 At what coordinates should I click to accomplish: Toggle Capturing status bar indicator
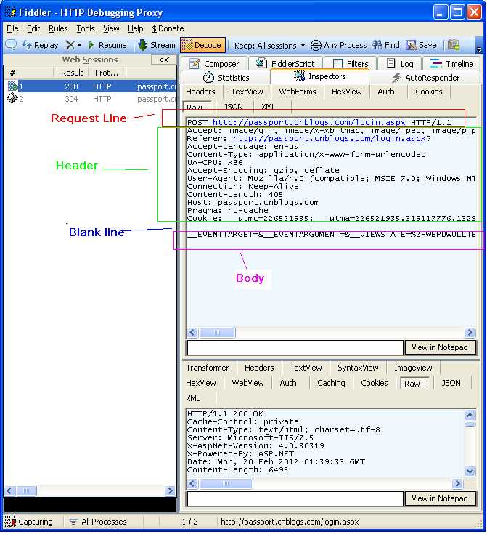pyautogui.click(x=29, y=522)
